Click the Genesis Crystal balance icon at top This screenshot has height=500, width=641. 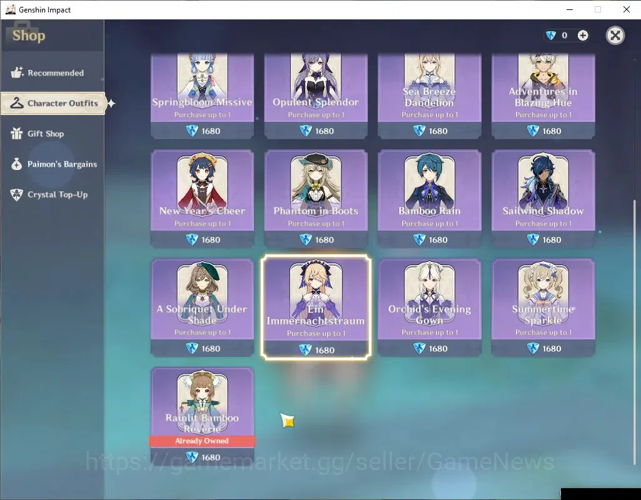coord(551,36)
